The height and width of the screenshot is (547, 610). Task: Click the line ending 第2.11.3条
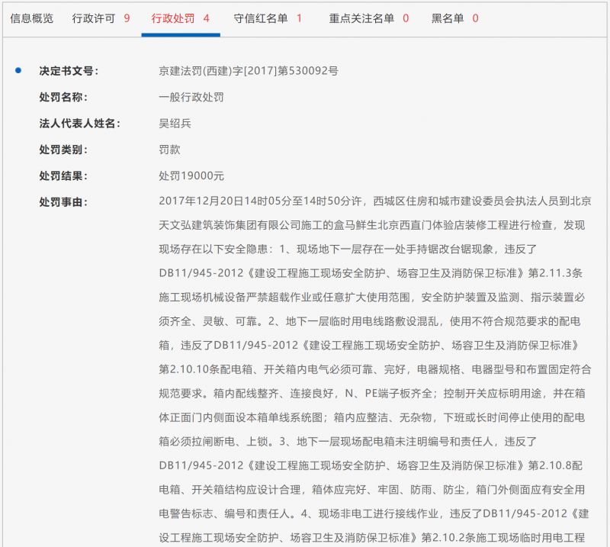371,273
